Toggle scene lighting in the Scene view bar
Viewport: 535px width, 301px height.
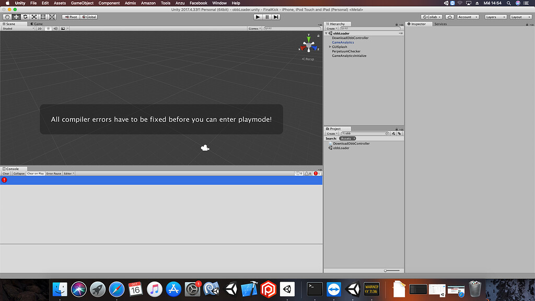point(48,28)
